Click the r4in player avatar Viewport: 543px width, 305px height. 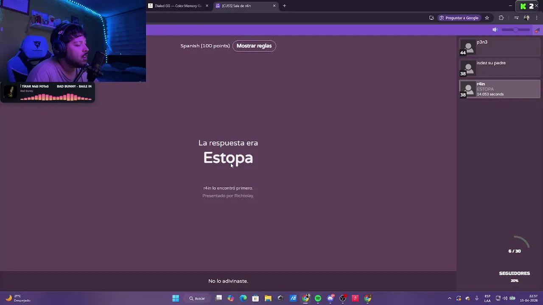coord(468,89)
